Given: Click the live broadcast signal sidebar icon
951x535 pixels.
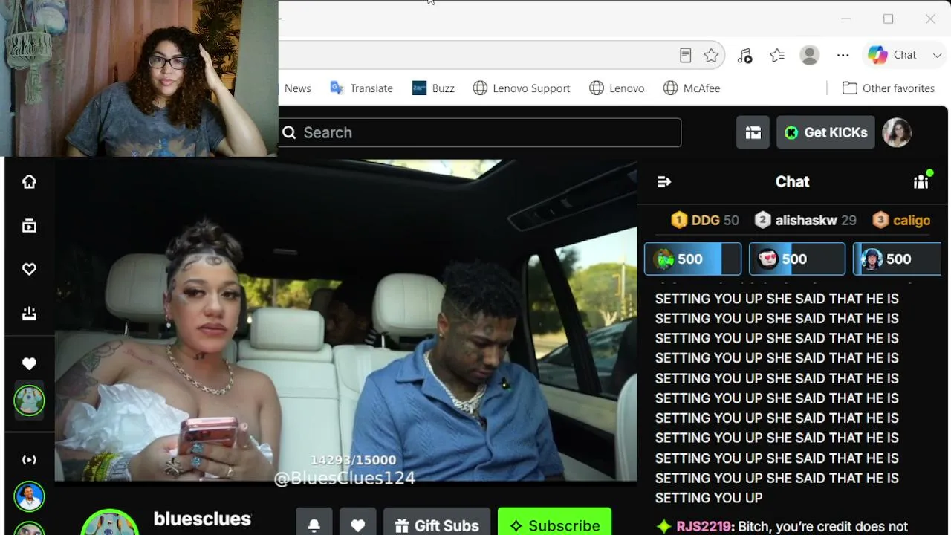Looking at the screenshot, I should pyautogui.click(x=29, y=460).
